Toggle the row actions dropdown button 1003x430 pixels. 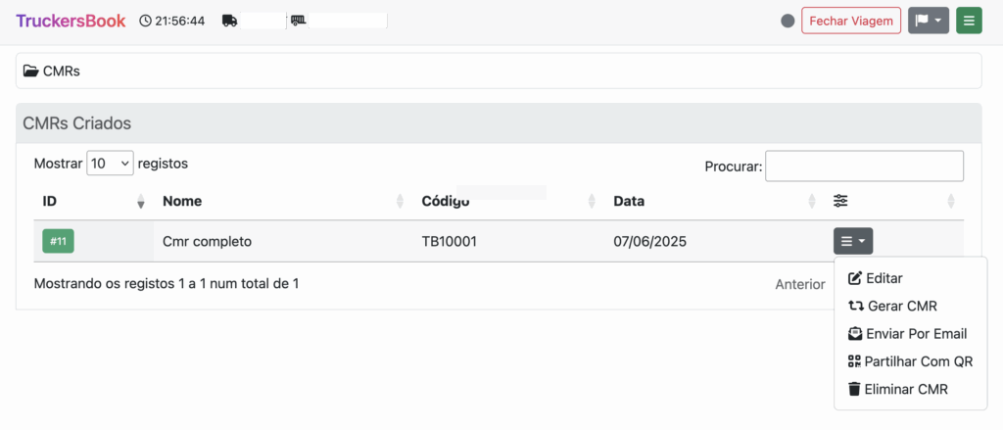click(x=852, y=241)
